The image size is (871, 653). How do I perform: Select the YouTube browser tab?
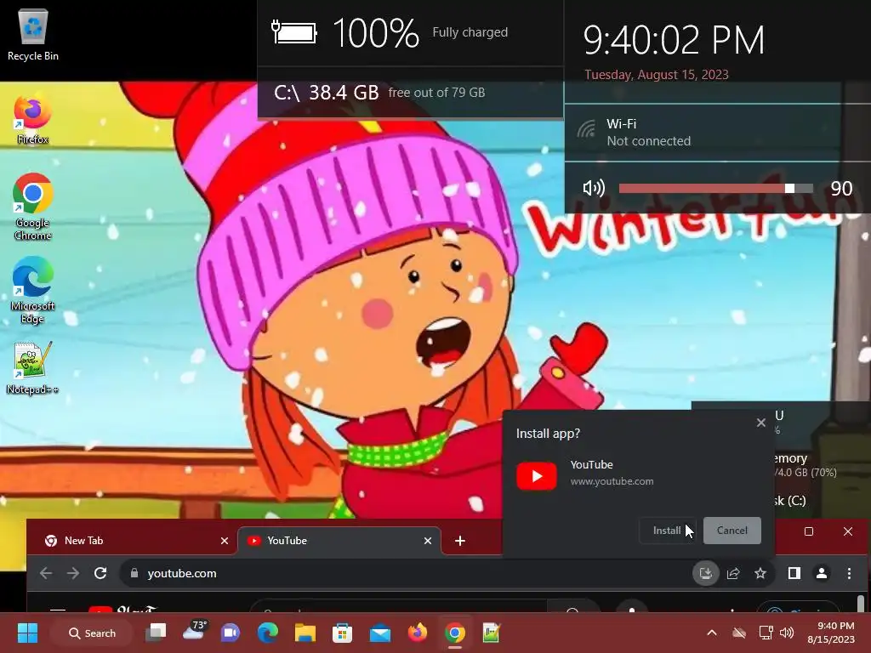pyautogui.click(x=339, y=540)
